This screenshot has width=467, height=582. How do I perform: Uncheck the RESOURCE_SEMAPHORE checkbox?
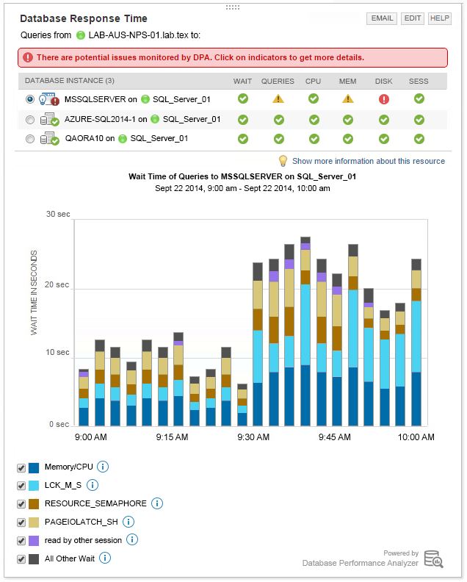pyautogui.click(x=21, y=504)
